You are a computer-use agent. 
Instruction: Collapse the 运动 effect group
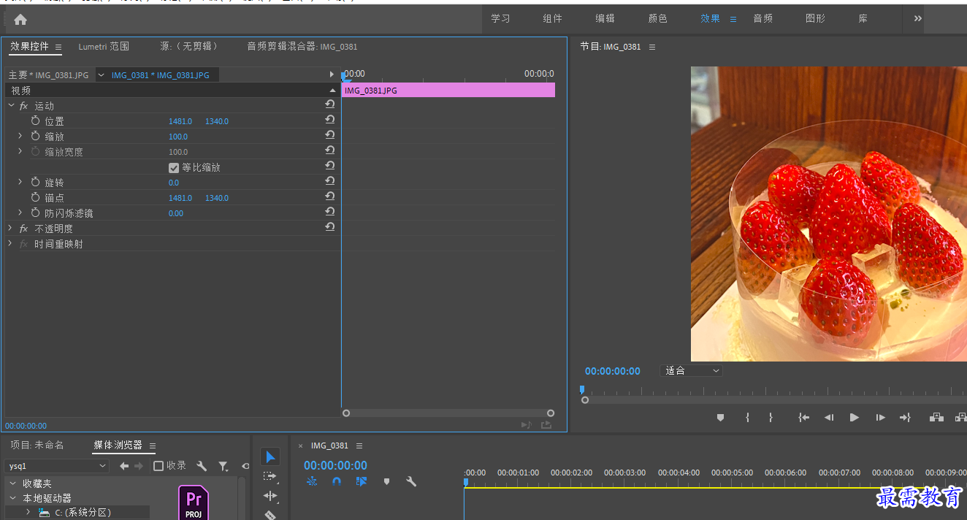point(11,106)
